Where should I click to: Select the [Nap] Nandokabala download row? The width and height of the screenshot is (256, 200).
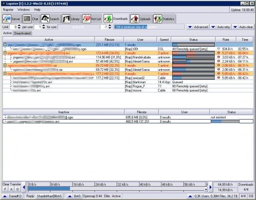[x=128, y=57]
